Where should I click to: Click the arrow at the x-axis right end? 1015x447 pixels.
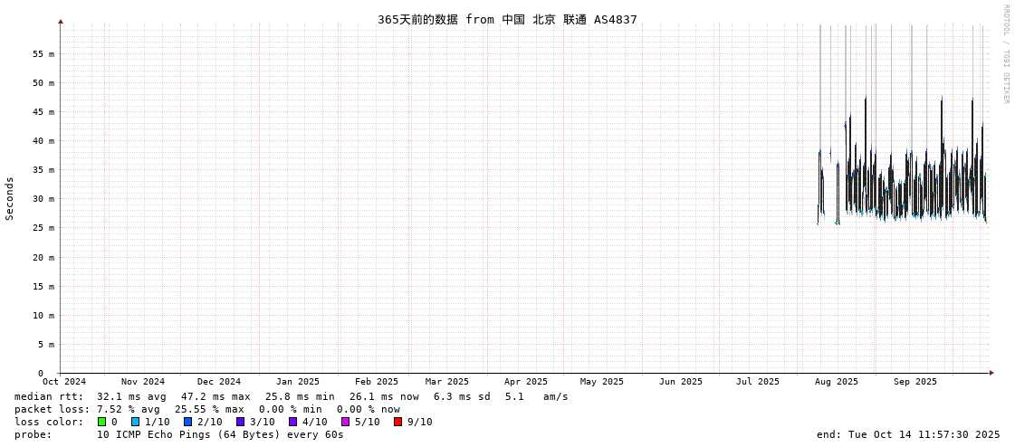pos(991,373)
